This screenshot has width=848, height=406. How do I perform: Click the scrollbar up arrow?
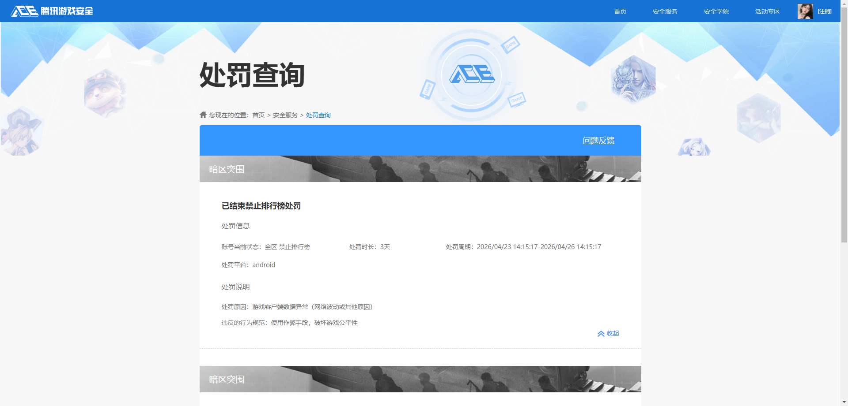click(x=844, y=4)
